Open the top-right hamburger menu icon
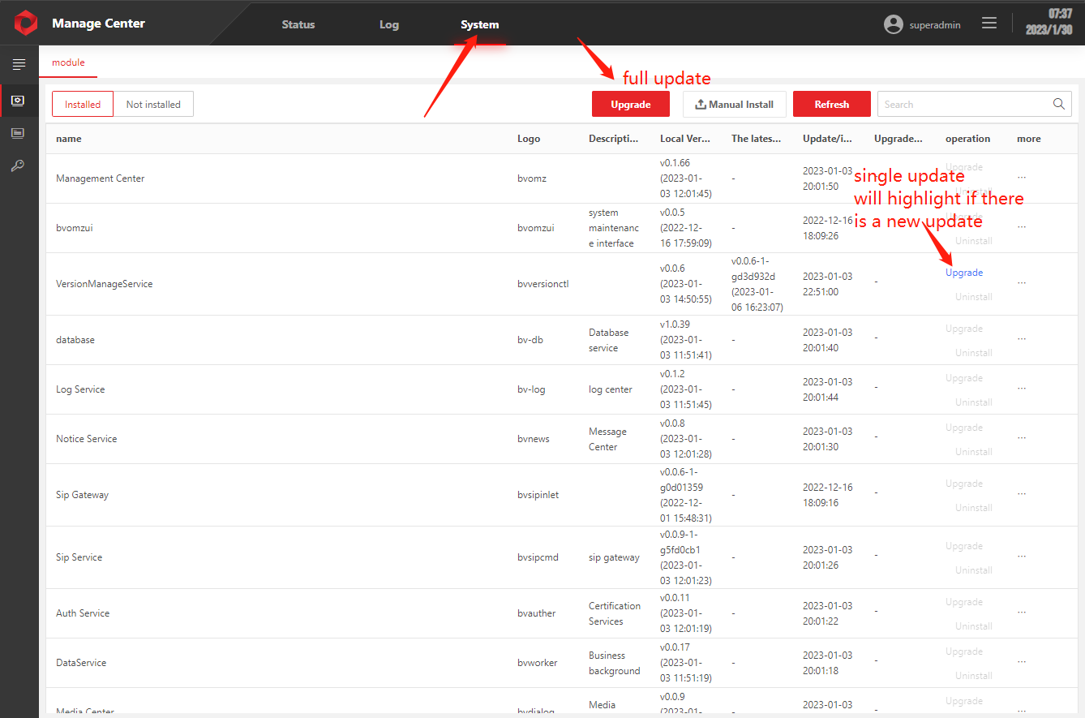 click(x=989, y=24)
